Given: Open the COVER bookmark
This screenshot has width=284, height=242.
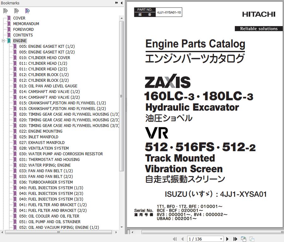Looking at the screenshot, I should coord(19,18).
